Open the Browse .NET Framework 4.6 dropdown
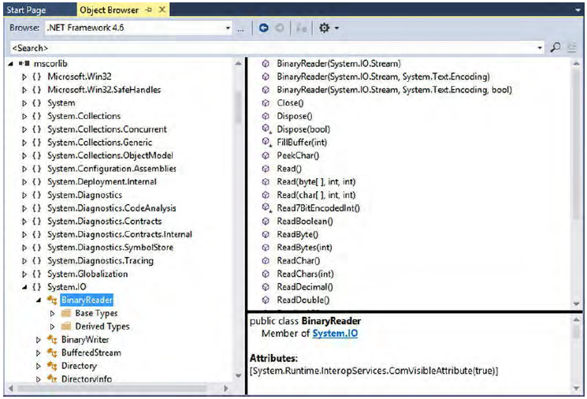This screenshot has width=587, height=399. 228,28
